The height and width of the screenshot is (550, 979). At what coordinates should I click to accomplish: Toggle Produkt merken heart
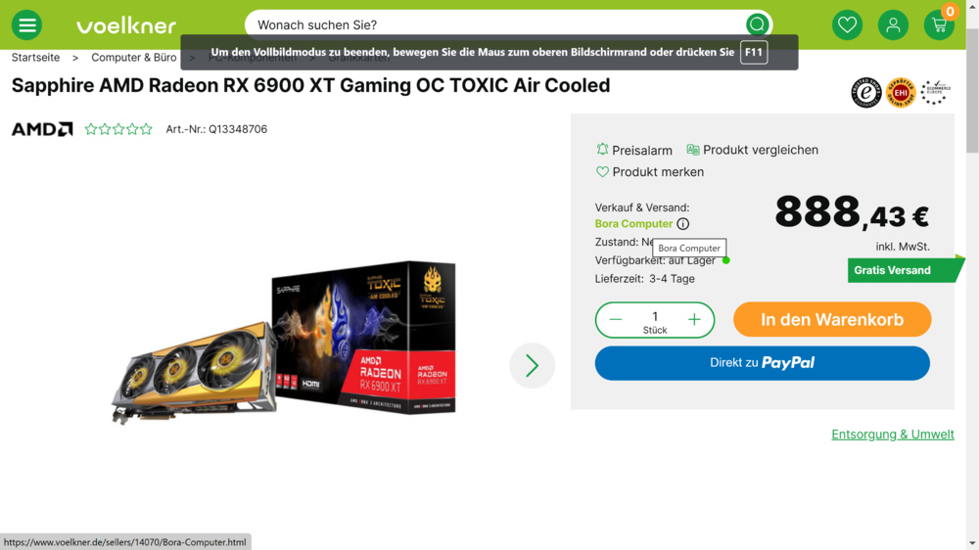tap(649, 171)
